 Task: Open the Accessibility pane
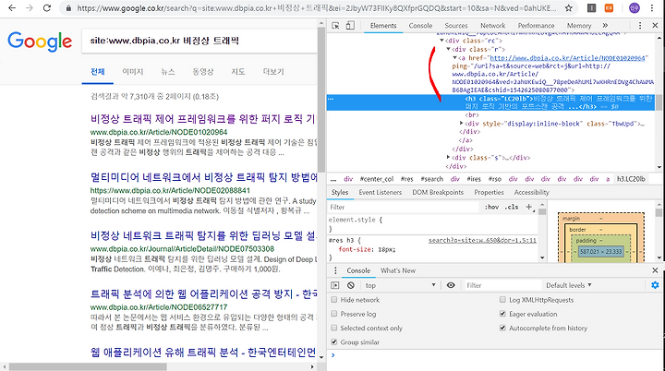click(531, 193)
